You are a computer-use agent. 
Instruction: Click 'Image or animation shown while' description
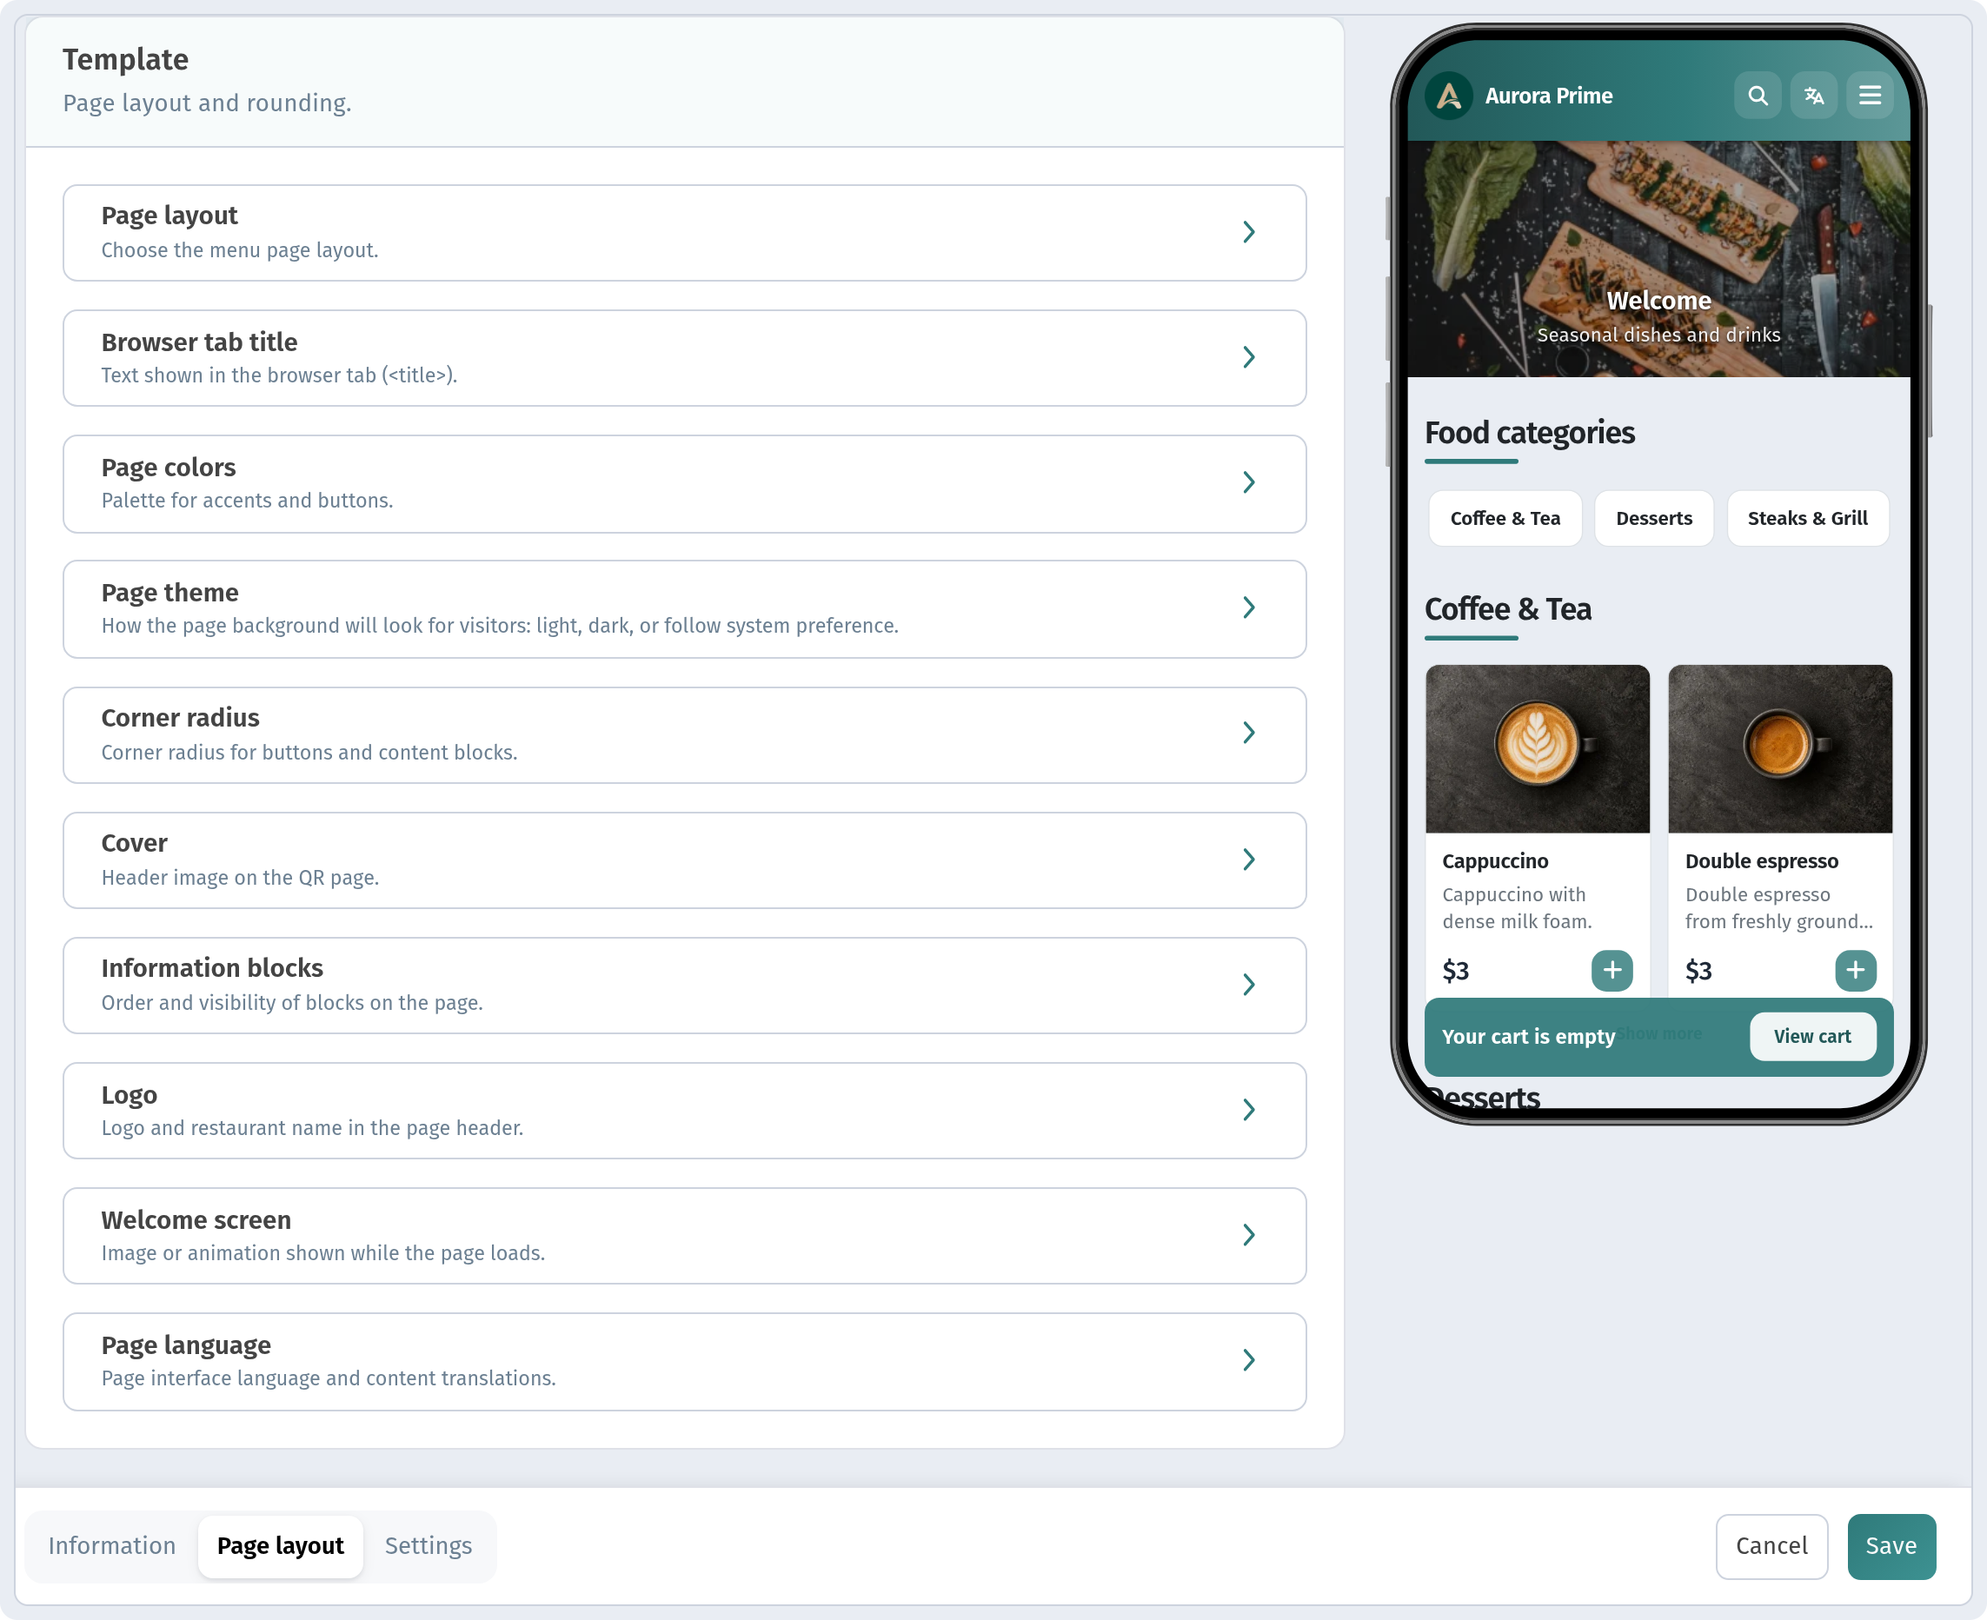click(x=323, y=1252)
